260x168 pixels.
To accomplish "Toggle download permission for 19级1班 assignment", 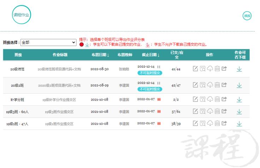I will (239, 123).
